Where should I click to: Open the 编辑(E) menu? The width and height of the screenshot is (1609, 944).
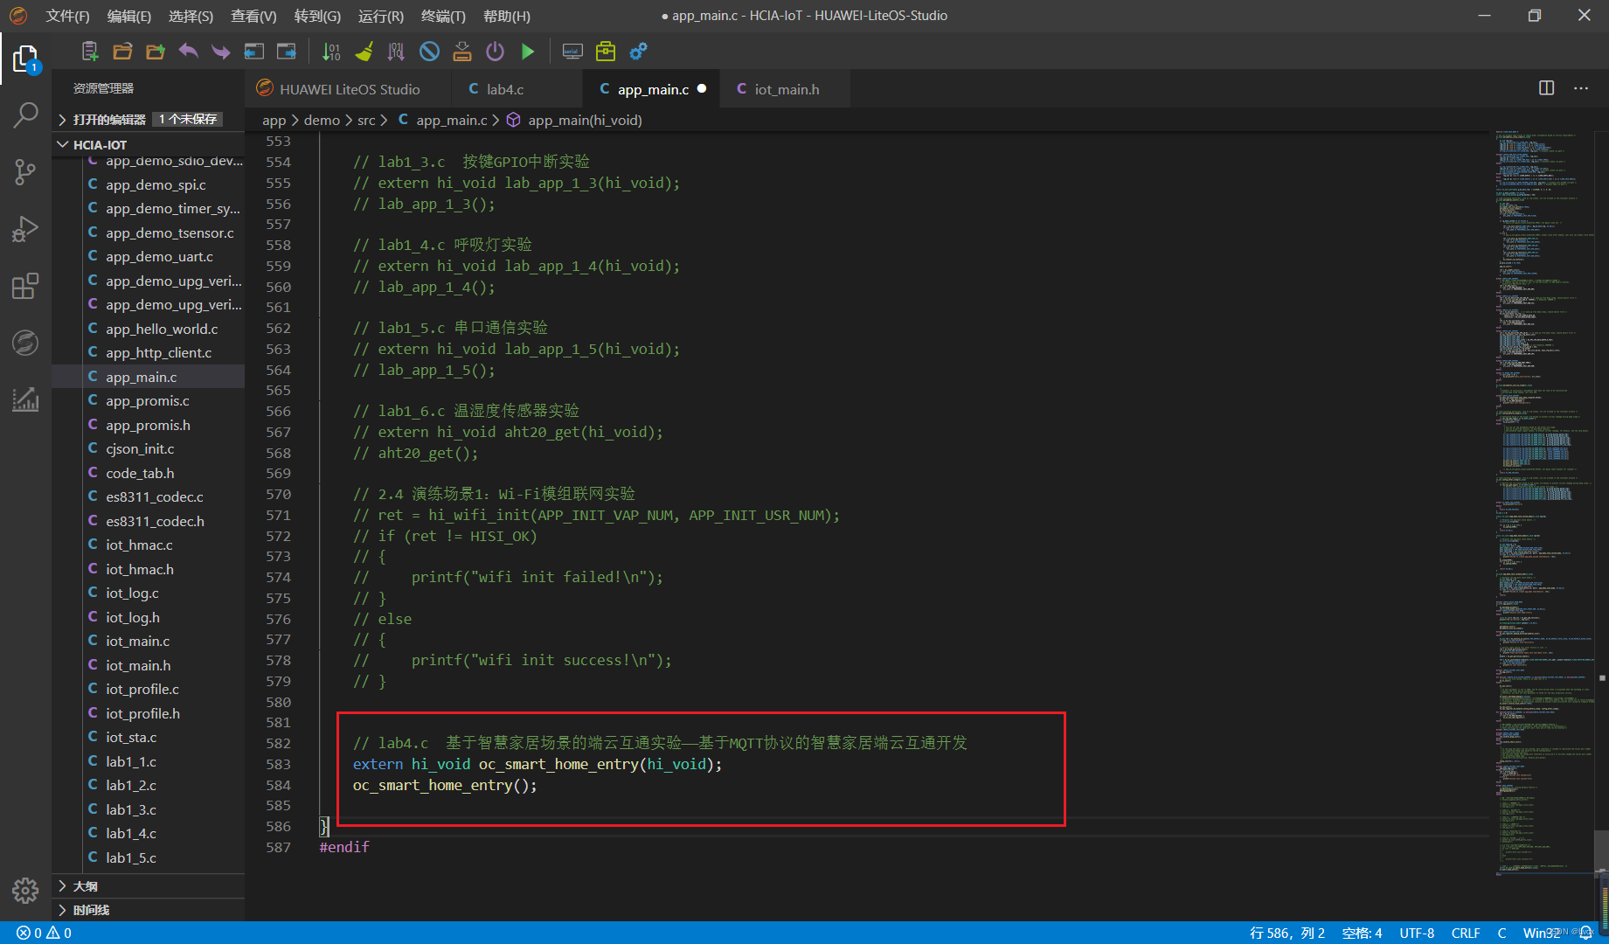click(x=129, y=16)
